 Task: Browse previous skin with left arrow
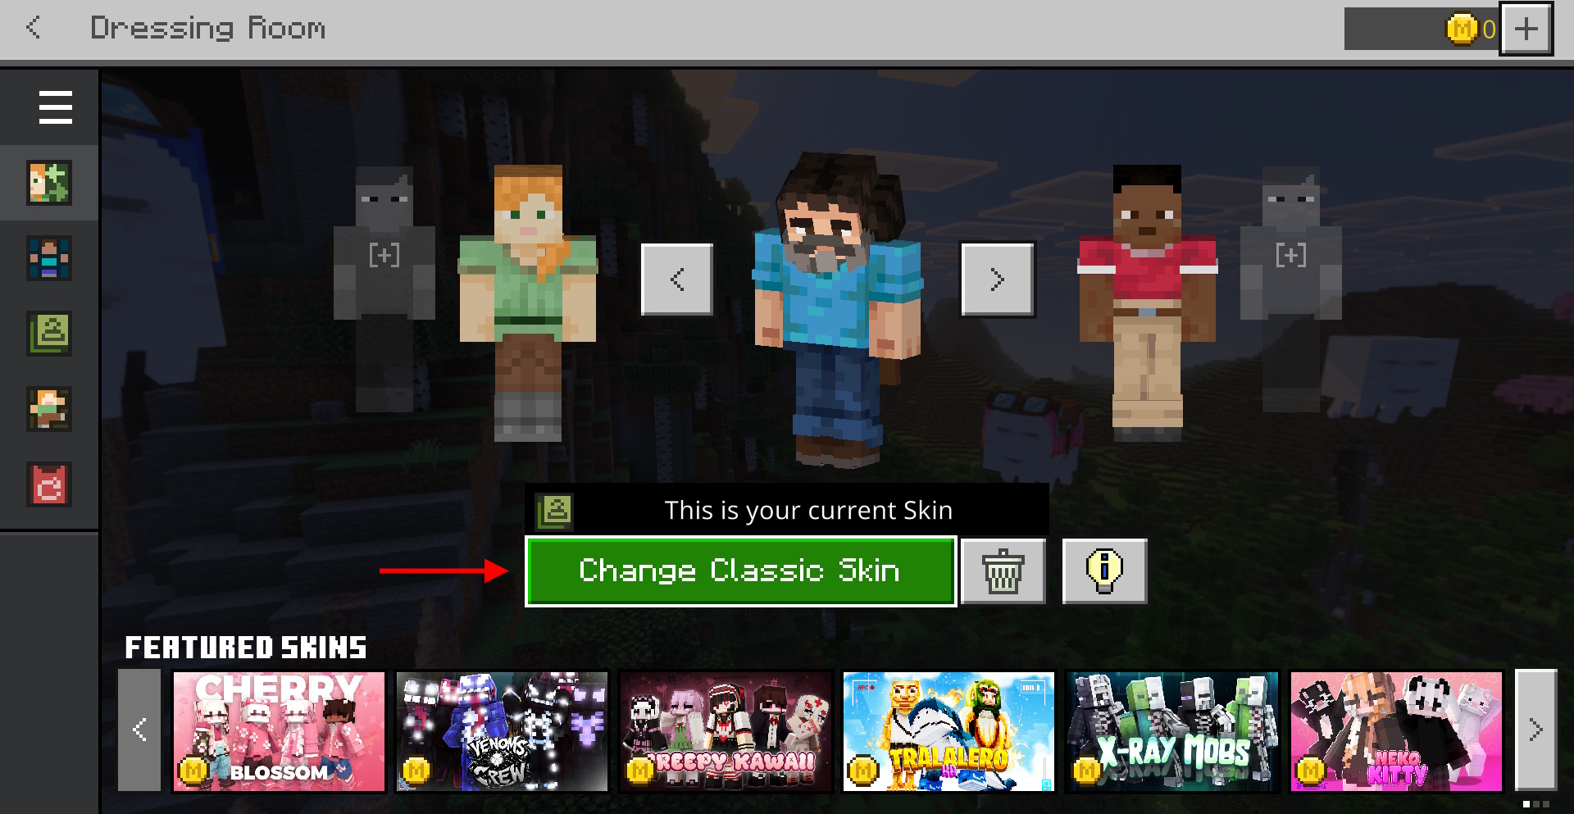[676, 279]
